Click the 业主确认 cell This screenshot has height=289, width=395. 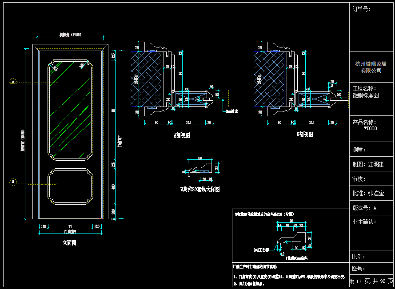click(x=372, y=233)
